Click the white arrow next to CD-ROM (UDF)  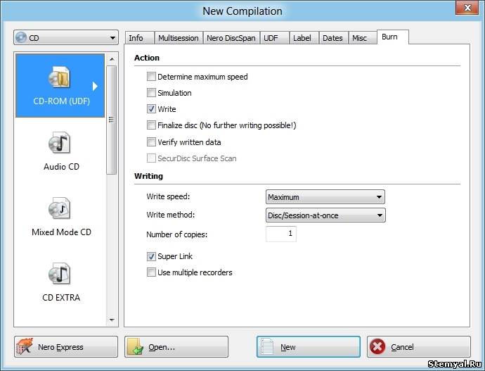[96, 86]
